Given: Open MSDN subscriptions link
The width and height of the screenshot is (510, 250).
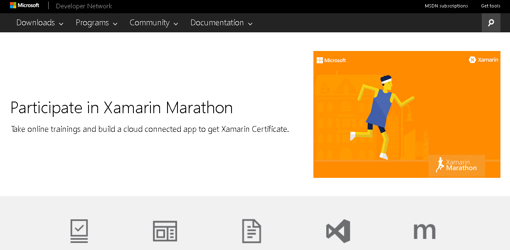Looking at the screenshot, I should tap(446, 6).
